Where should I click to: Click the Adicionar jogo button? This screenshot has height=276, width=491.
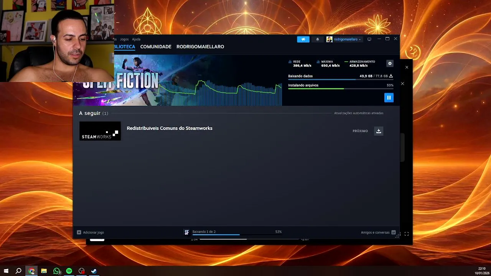coord(90,232)
